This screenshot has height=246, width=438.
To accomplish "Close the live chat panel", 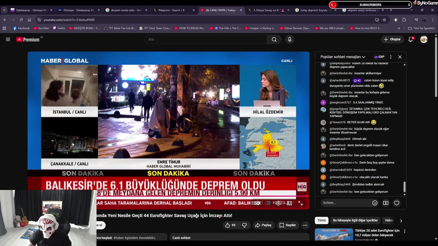I will 400,57.
